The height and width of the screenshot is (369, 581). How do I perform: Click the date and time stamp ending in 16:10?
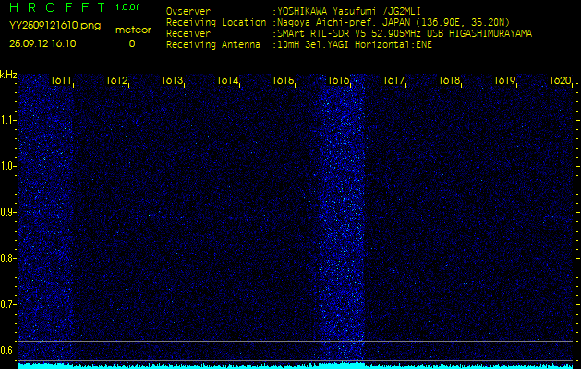tap(42, 43)
